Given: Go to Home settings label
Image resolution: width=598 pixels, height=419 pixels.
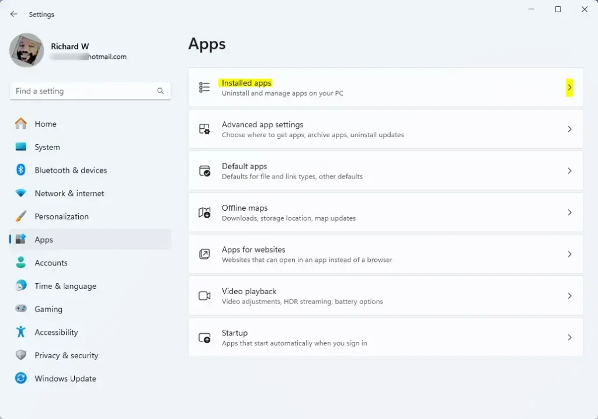Looking at the screenshot, I should [x=46, y=124].
